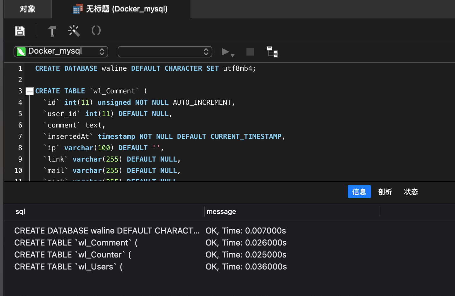Click line number 2 in the gutter
This screenshot has height=296, width=455.
point(20,80)
